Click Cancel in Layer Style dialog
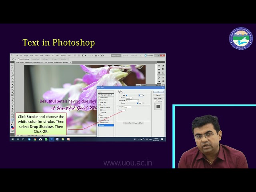Viewport: 256px width, 192px height. 158,95
